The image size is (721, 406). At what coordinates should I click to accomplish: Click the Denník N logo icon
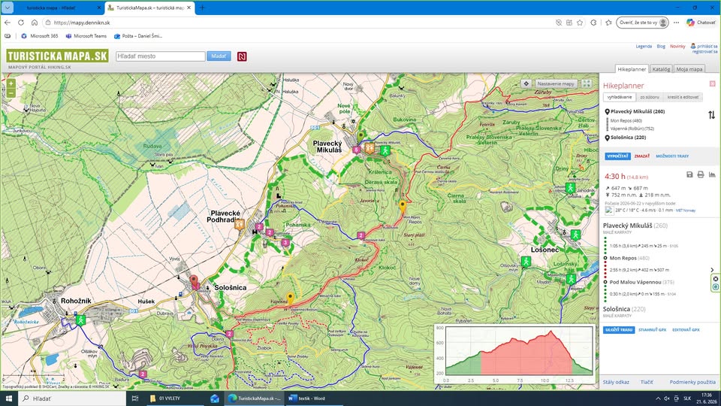[x=242, y=56]
